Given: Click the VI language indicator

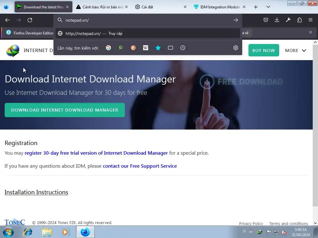Looking at the screenshot, I should (244, 231).
